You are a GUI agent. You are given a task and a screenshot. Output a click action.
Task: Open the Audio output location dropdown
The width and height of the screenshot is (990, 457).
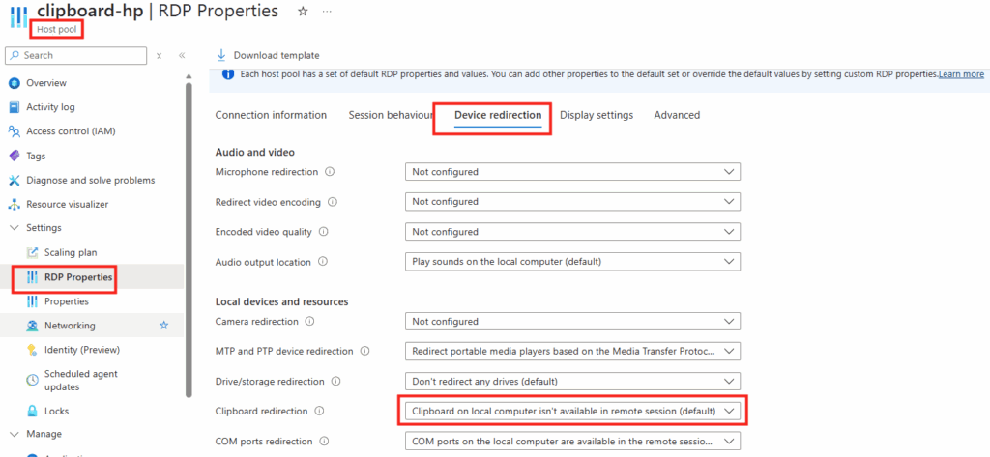tap(571, 262)
